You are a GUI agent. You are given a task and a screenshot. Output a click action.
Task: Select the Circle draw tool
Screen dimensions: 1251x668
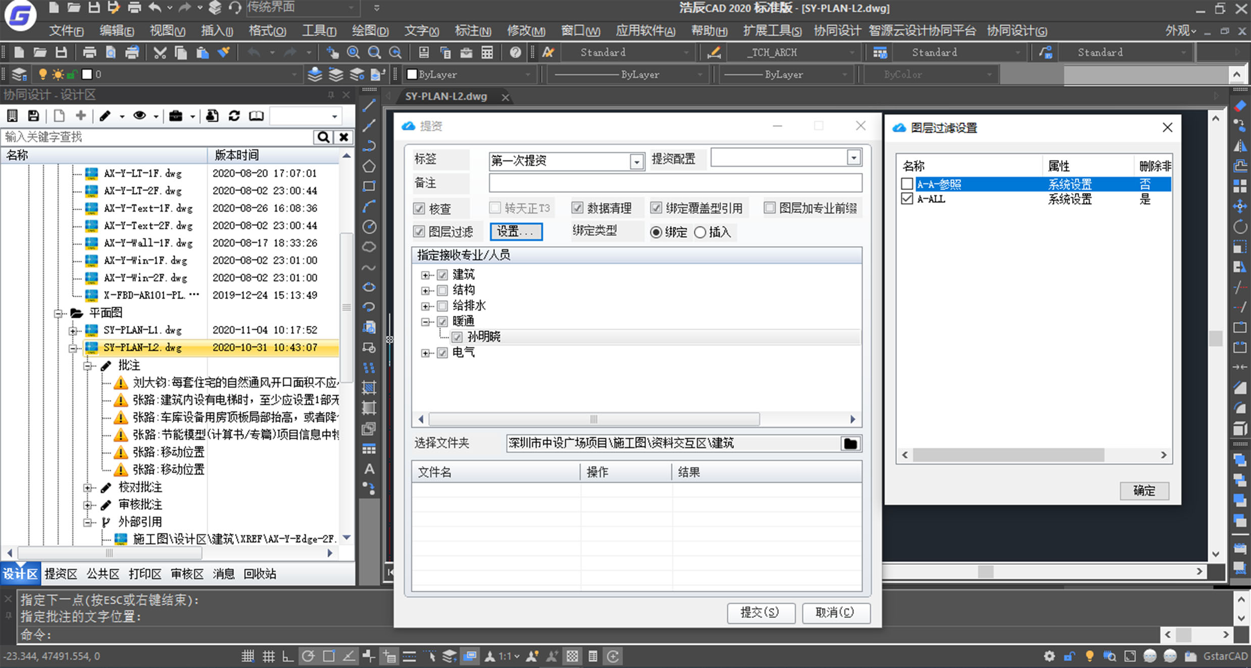(x=369, y=226)
